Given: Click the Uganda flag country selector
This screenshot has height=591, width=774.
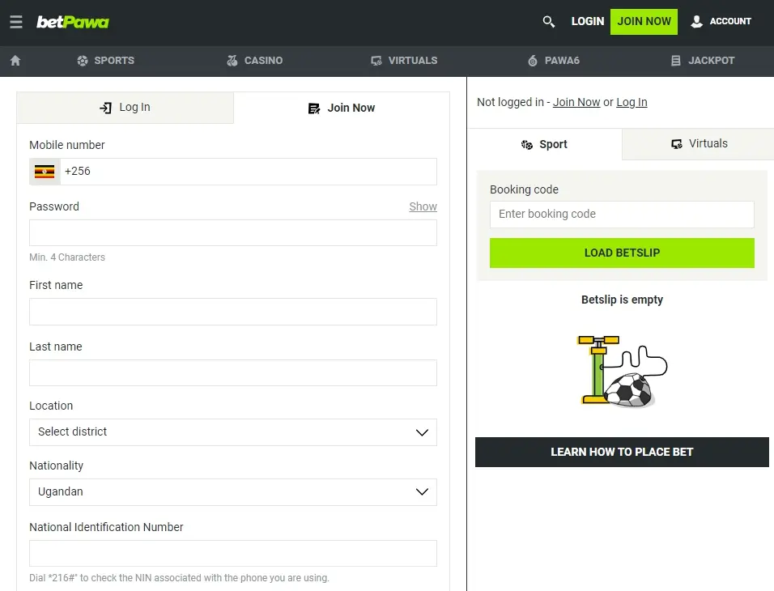Looking at the screenshot, I should (x=45, y=172).
